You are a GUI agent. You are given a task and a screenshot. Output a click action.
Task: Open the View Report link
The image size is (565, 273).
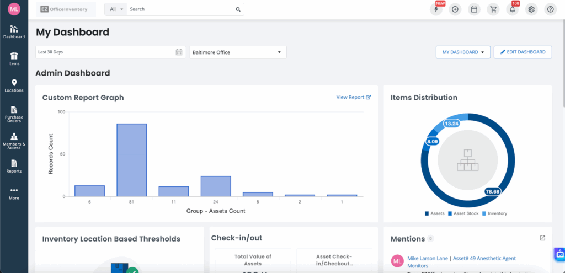[353, 97]
